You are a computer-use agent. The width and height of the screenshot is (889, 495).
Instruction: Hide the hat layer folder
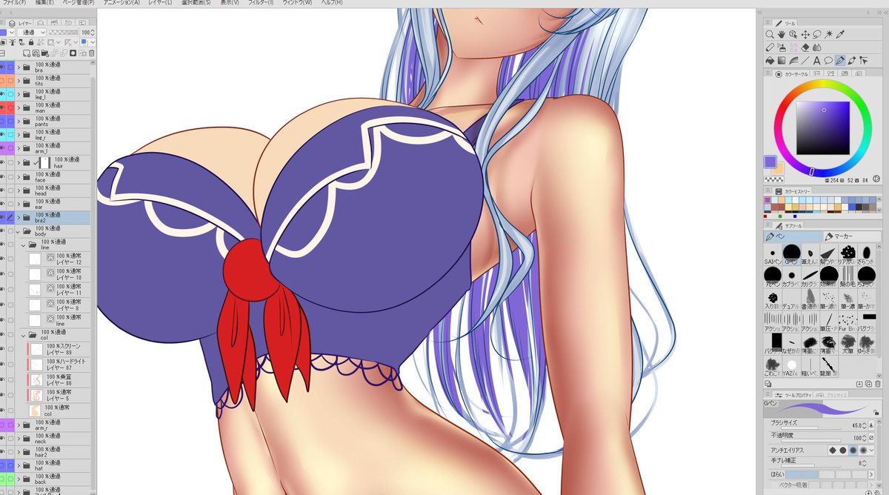click(3, 466)
